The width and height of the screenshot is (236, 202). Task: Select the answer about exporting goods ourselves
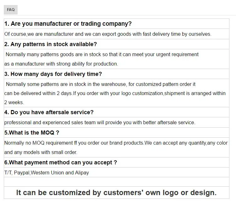(108, 34)
